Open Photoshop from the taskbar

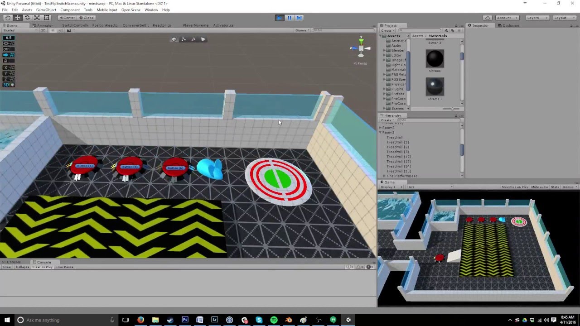185,320
